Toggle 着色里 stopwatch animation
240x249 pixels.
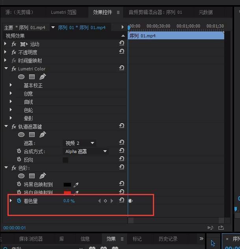pyautogui.click(x=19, y=201)
